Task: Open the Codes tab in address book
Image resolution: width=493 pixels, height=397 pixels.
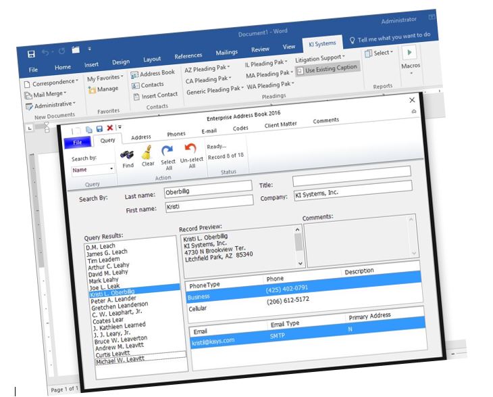Action: [240, 129]
